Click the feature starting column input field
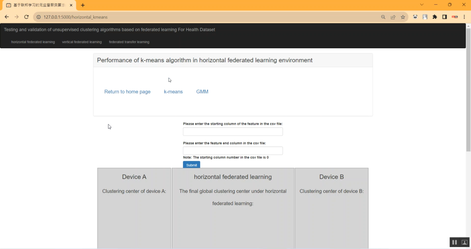The image size is (471, 249). [233, 131]
